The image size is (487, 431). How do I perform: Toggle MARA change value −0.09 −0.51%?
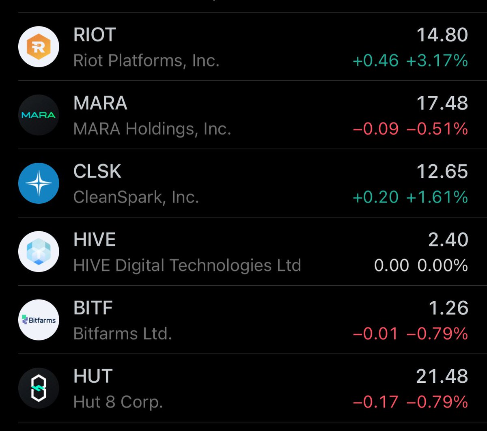[410, 129]
